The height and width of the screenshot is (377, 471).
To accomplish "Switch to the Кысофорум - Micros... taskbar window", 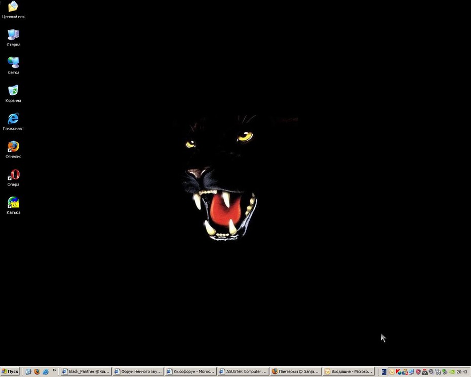I will point(191,371).
